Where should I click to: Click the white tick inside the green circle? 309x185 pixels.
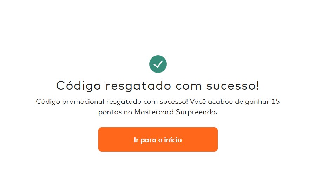[x=158, y=64]
